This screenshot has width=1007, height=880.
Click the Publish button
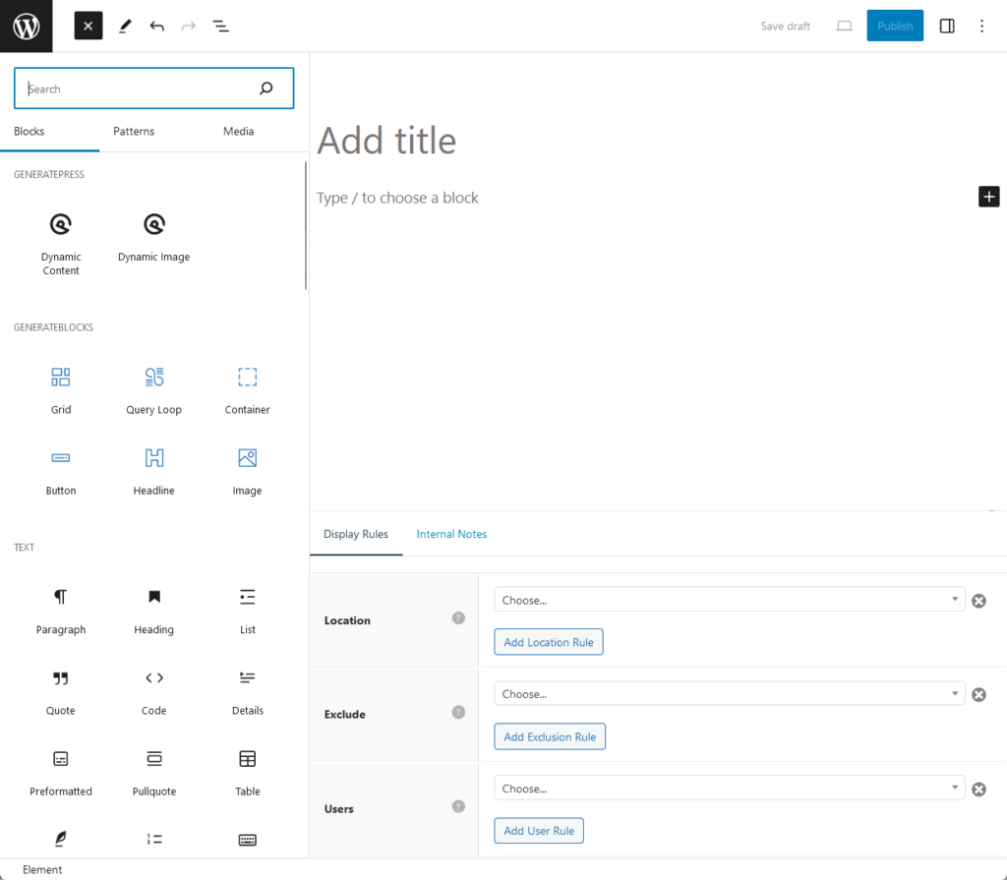895,26
